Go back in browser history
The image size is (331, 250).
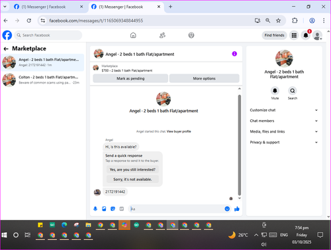coord(6,21)
